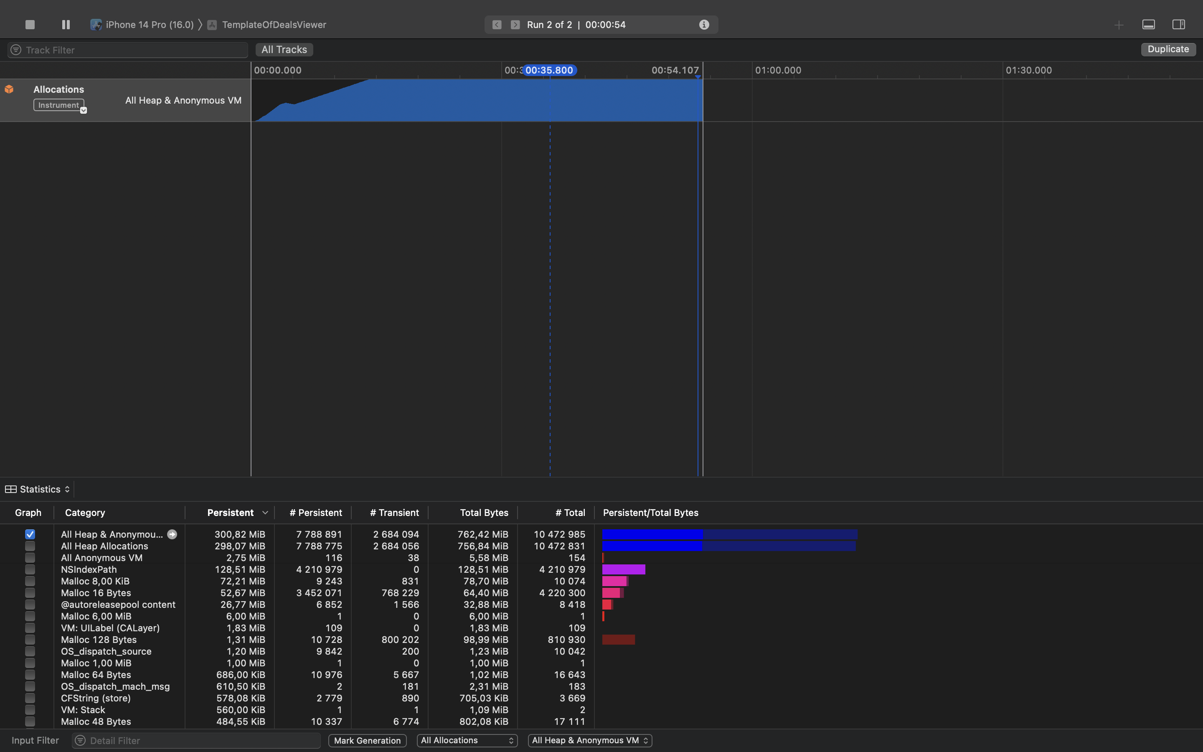
Task: Select iPhone 14 Pro (16.0) target device
Action: 150,24
